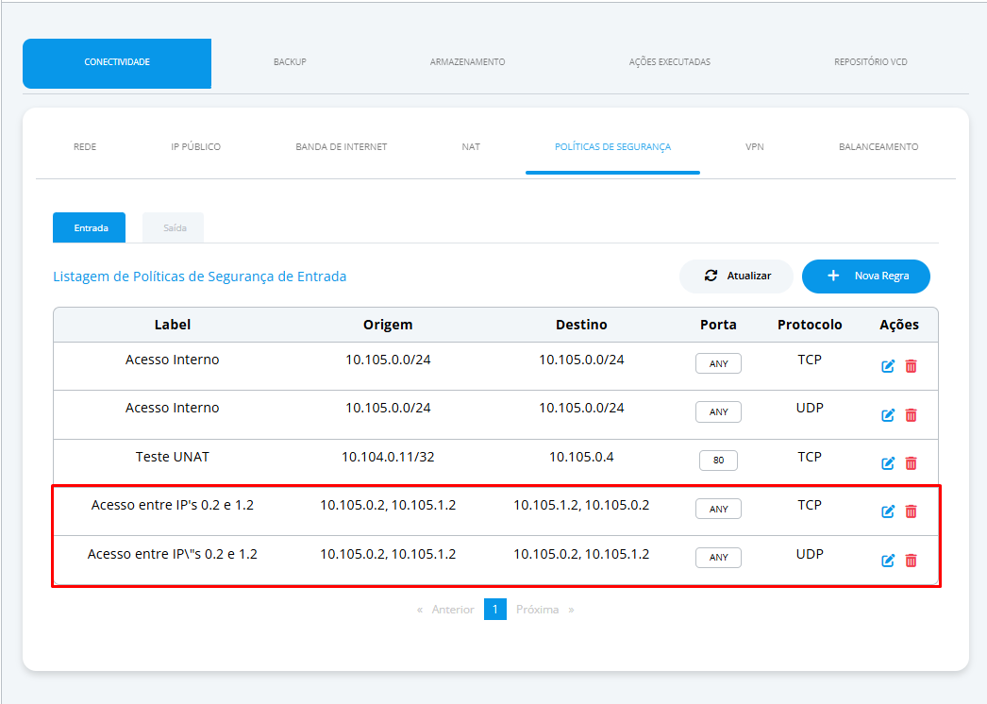This screenshot has width=987, height=704.
Task: Show Saída policies
Action: pos(173,227)
